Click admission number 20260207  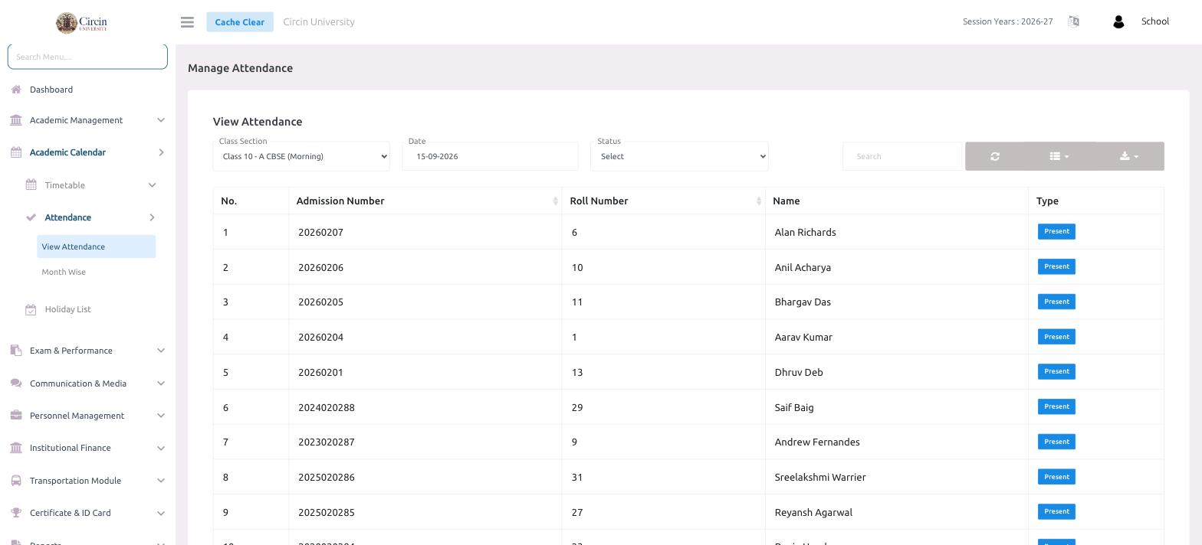pyautogui.click(x=320, y=232)
